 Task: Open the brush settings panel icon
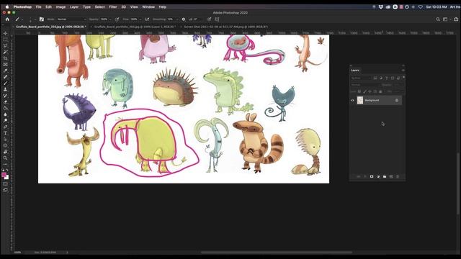[x=42, y=19]
